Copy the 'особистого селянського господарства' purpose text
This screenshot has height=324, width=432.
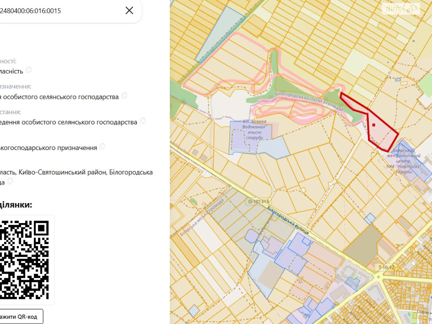124,96
